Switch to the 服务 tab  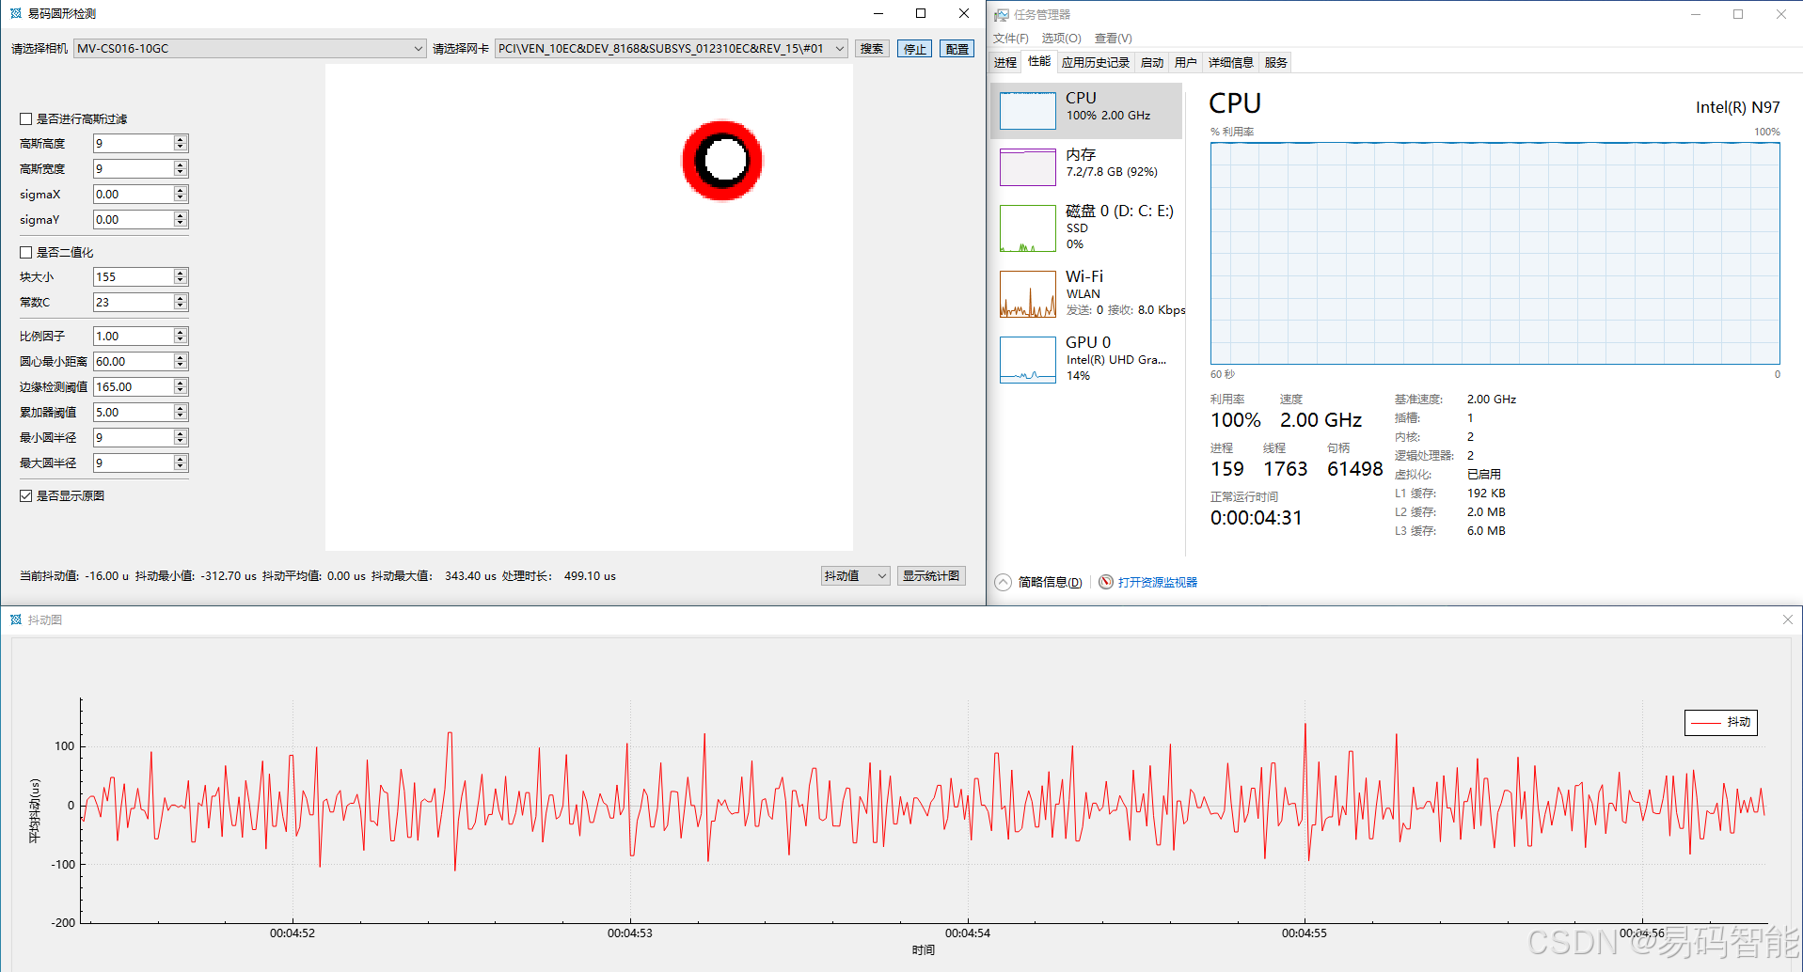pos(1275,62)
